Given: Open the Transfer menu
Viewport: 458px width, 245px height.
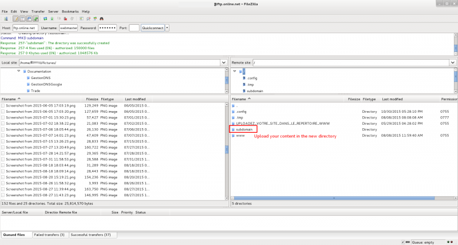Looking at the screenshot, I should (x=38, y=11).
